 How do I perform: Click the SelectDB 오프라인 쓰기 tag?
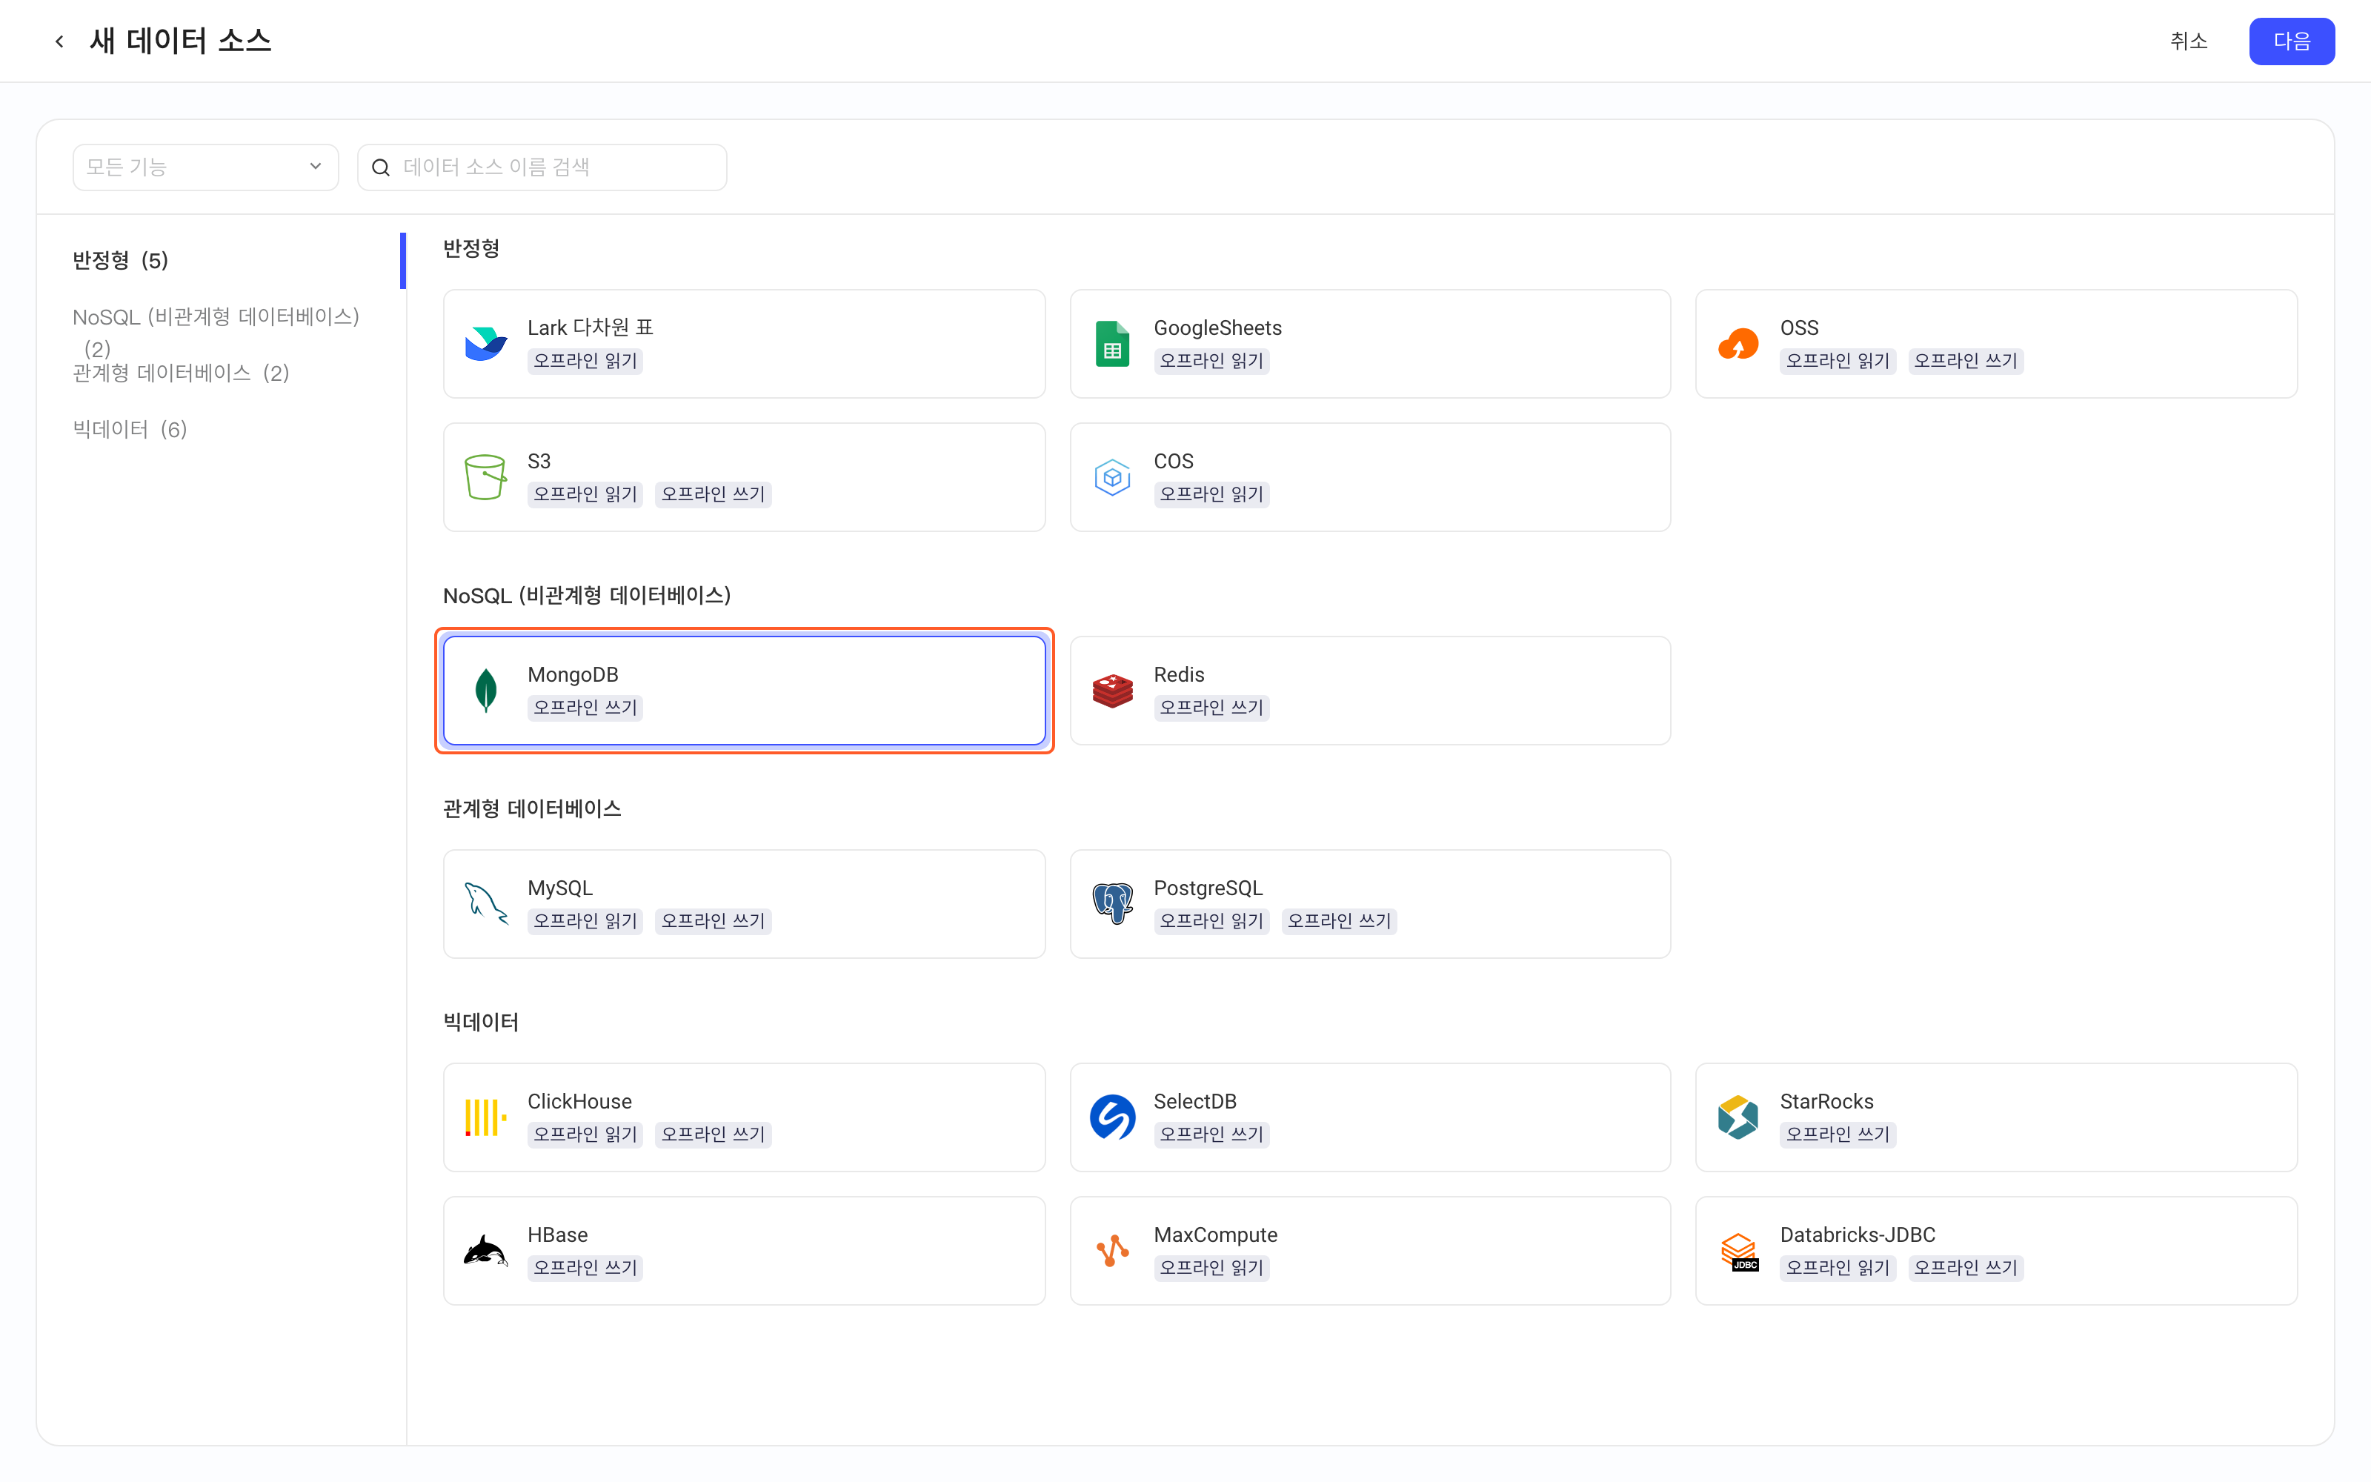1211,1134
